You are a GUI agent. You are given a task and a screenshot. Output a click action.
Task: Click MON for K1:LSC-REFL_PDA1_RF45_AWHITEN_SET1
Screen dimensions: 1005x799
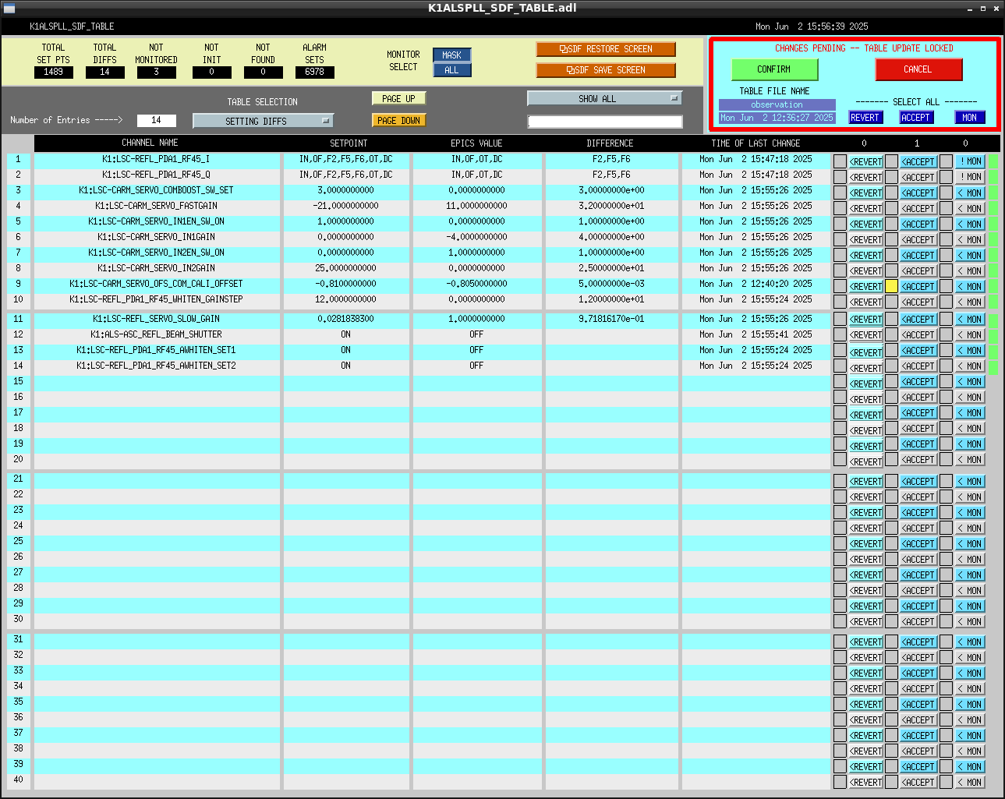(971, 351)
